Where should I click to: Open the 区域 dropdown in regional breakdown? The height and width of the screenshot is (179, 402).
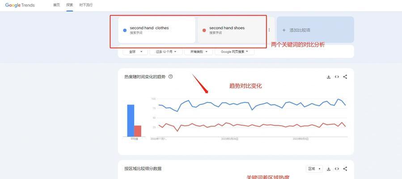pos(314,169)
